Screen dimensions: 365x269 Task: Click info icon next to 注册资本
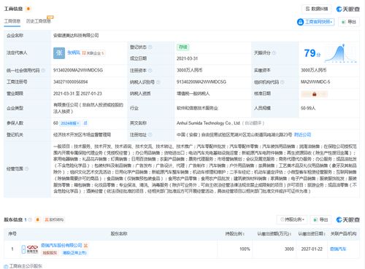click(x=150, y=71)
